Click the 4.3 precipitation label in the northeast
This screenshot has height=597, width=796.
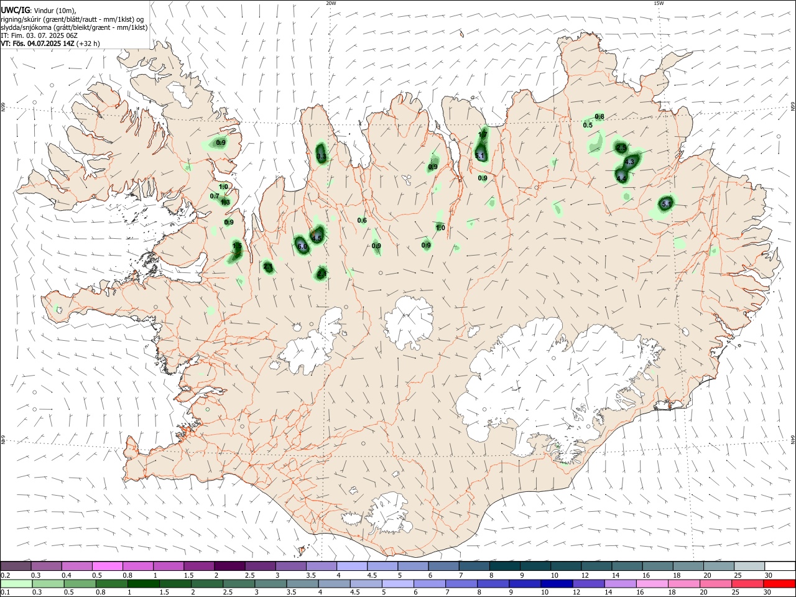pos(629,162)
